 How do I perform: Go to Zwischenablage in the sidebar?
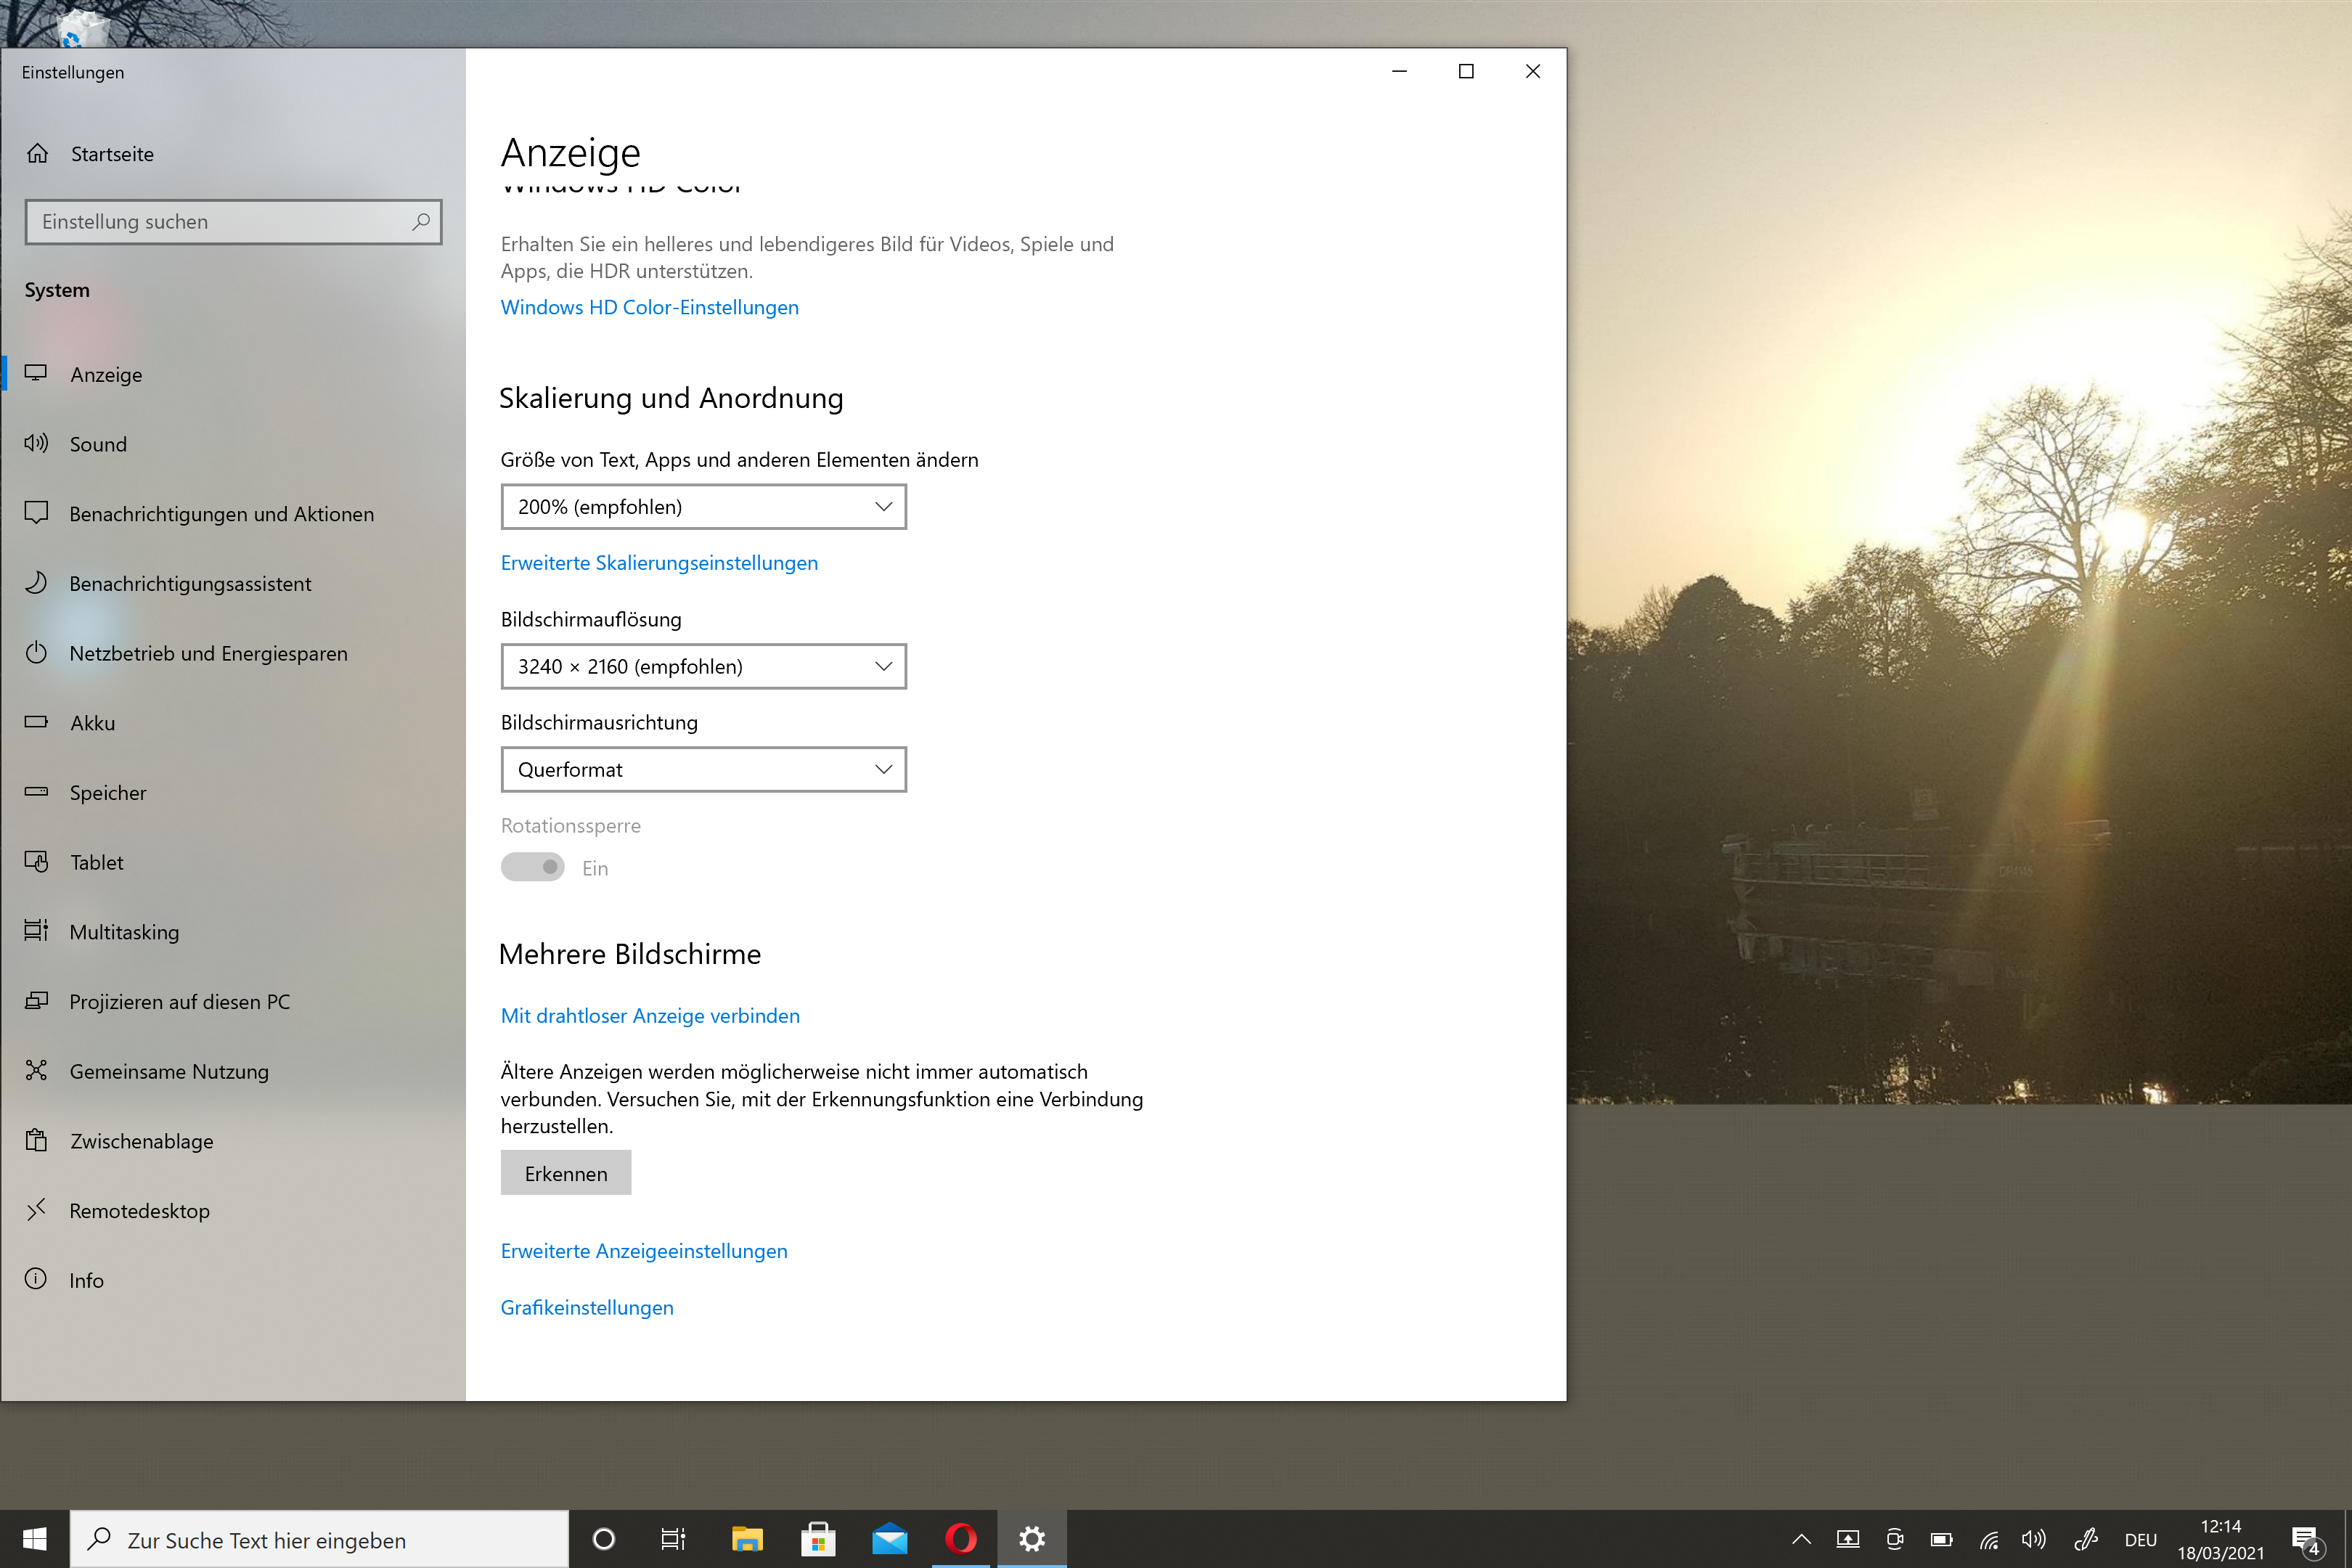tap(141, 1141)
